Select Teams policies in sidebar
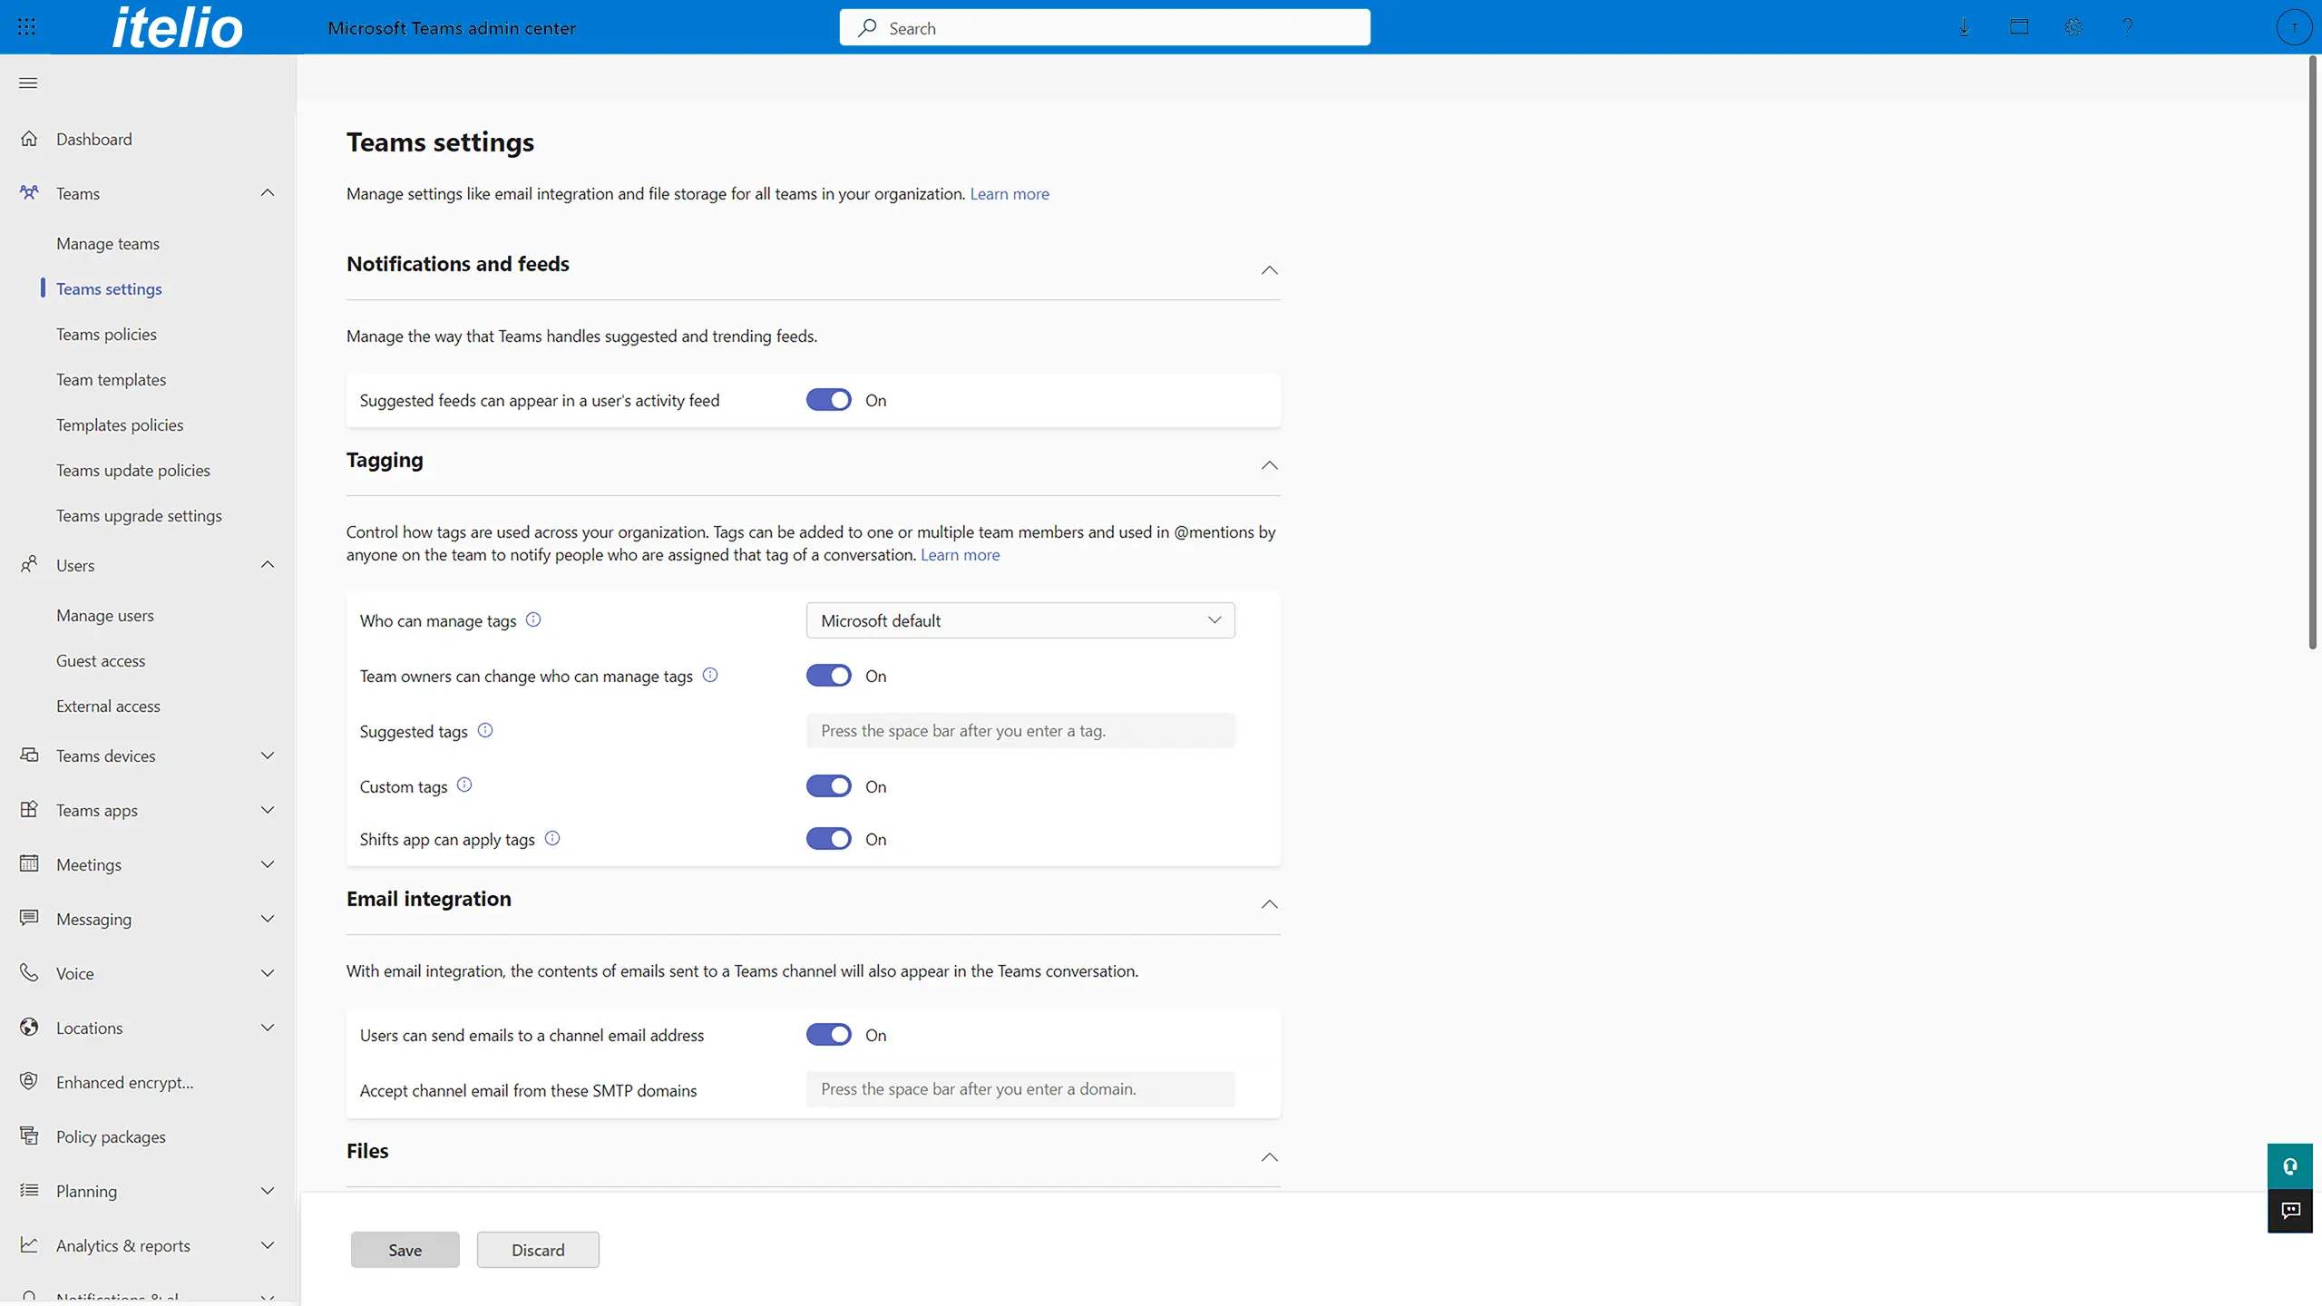The width and height of the screenshot is (2322, 1306). pos(106,334)
